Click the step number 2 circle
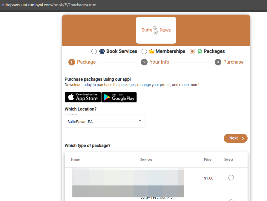267x201 pixels. [144, 62]
